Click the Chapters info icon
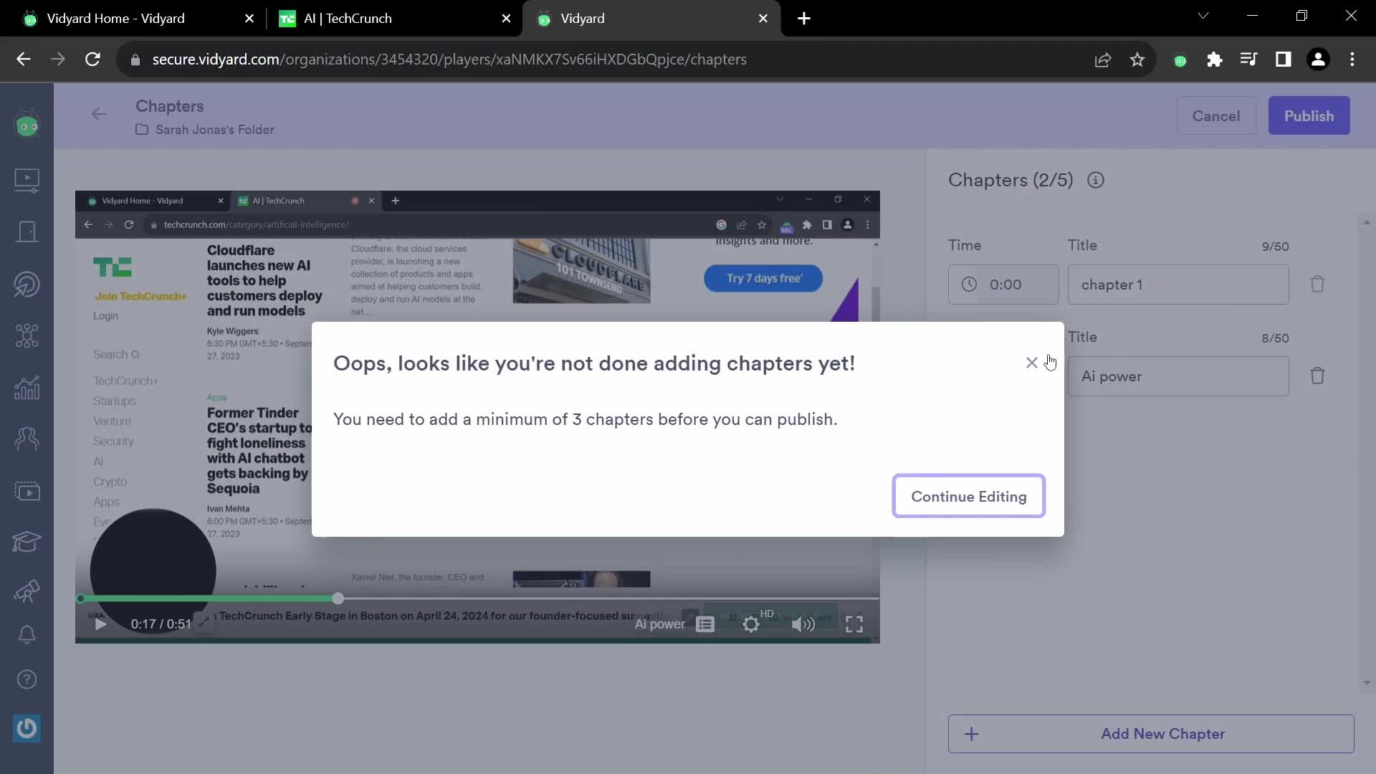Image resolution: width=1376 pixels, height=774 pixels. click(1095, 180)
